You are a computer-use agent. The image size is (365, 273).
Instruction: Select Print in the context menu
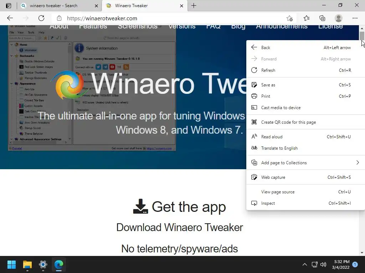[x=305, y=96]
